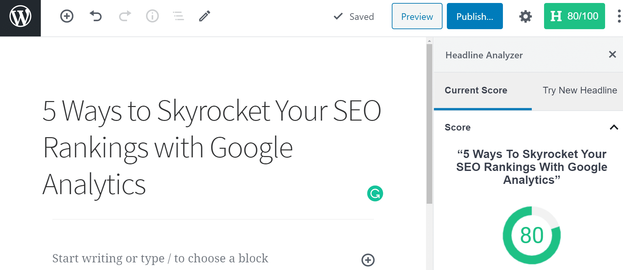Open block navigation list

[x=178, y=16]
